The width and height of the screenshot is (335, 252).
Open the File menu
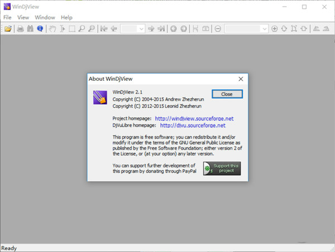(x=7, y=17)
